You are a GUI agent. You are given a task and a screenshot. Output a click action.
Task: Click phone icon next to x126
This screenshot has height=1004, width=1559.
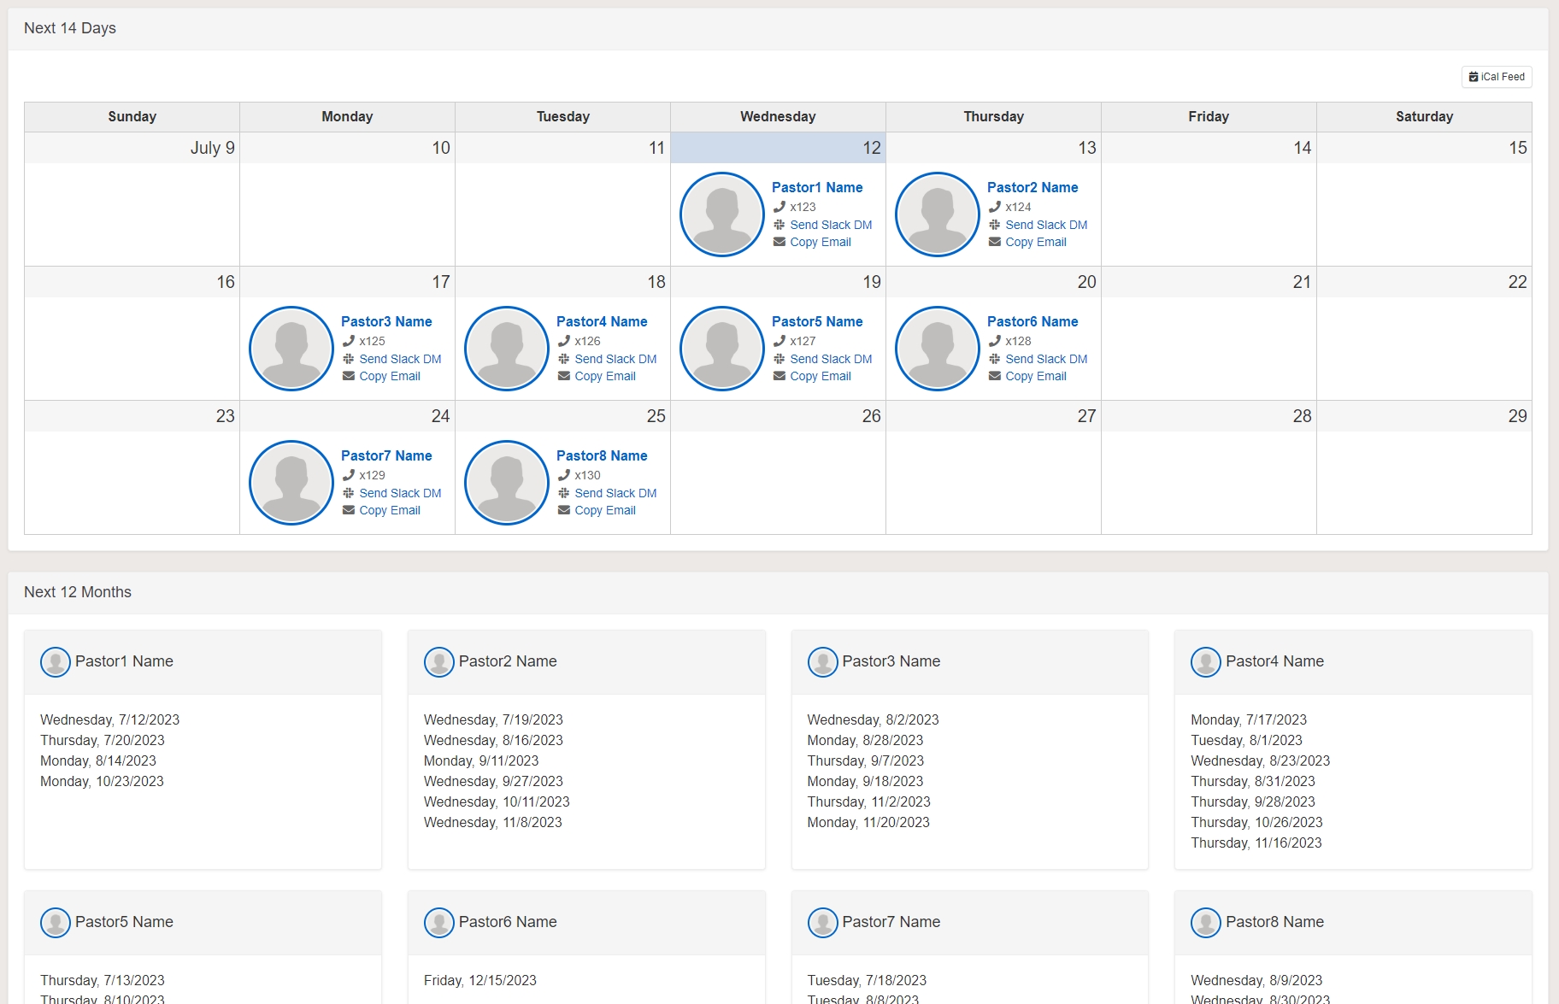pos(564,341)
